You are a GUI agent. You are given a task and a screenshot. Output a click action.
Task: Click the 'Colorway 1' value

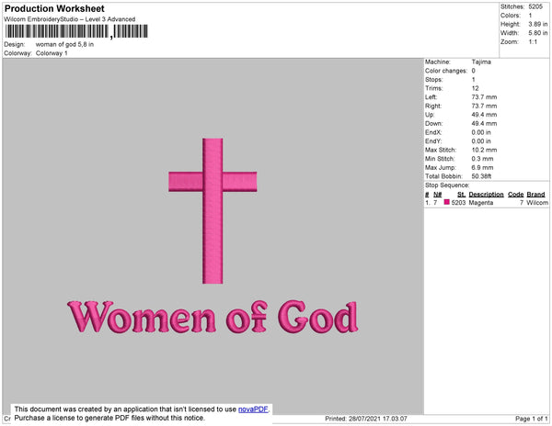point(52,53)
